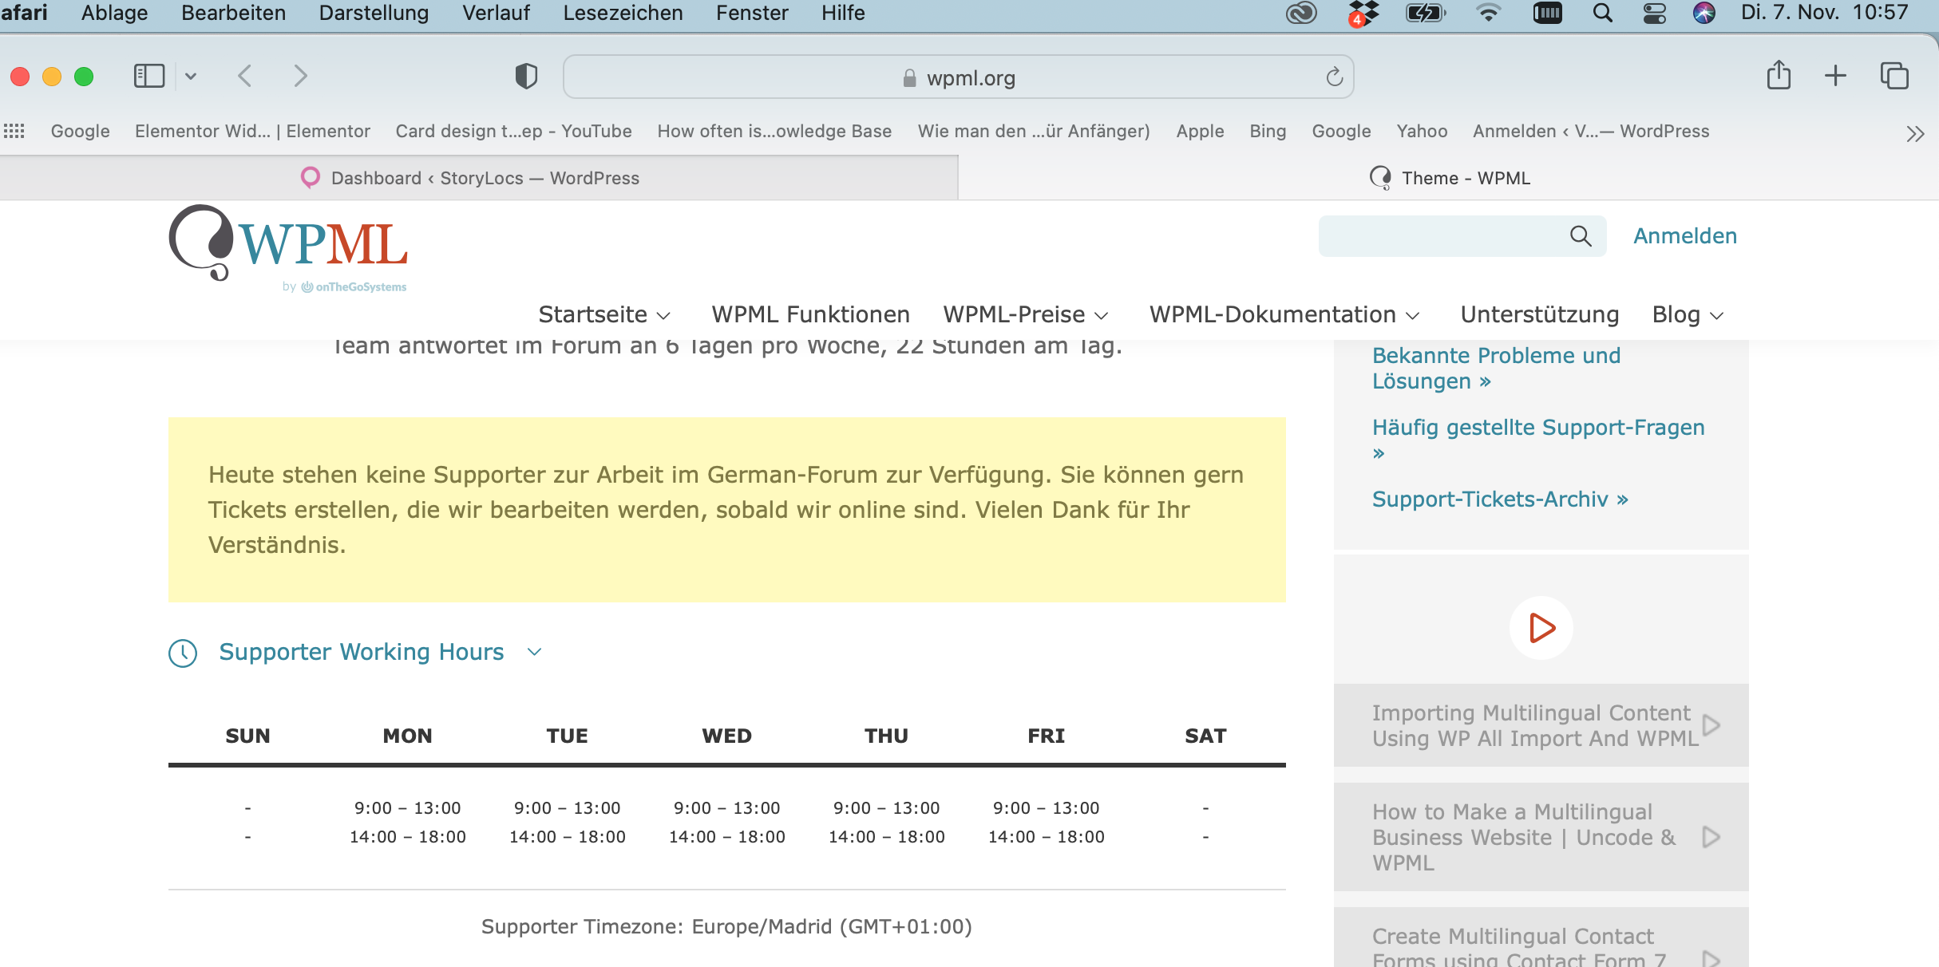Select the FRI column header
Image resolution: width=1939 pixels, height=967 pixels.
1046,736
